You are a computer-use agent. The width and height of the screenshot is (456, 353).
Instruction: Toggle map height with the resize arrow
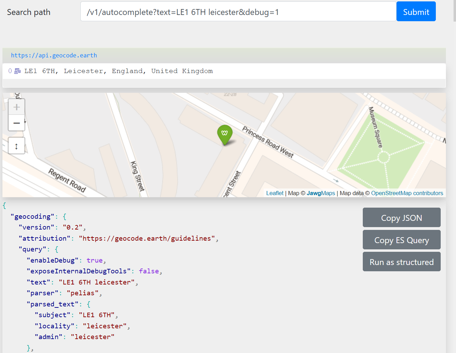[x=16, y=146]
